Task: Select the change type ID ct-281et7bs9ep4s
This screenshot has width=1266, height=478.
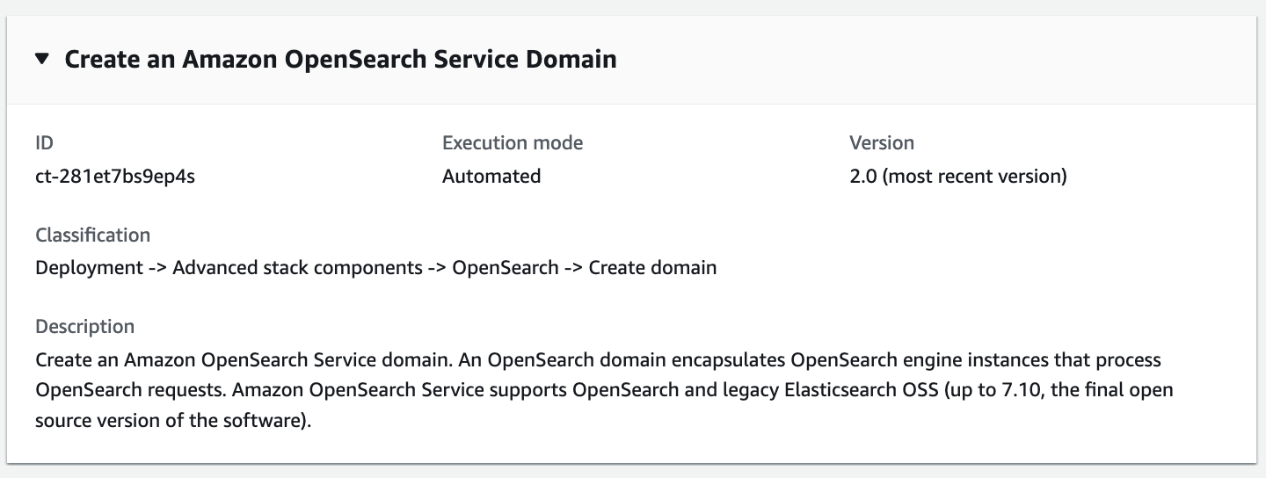Action: click(x=115, y=176)
